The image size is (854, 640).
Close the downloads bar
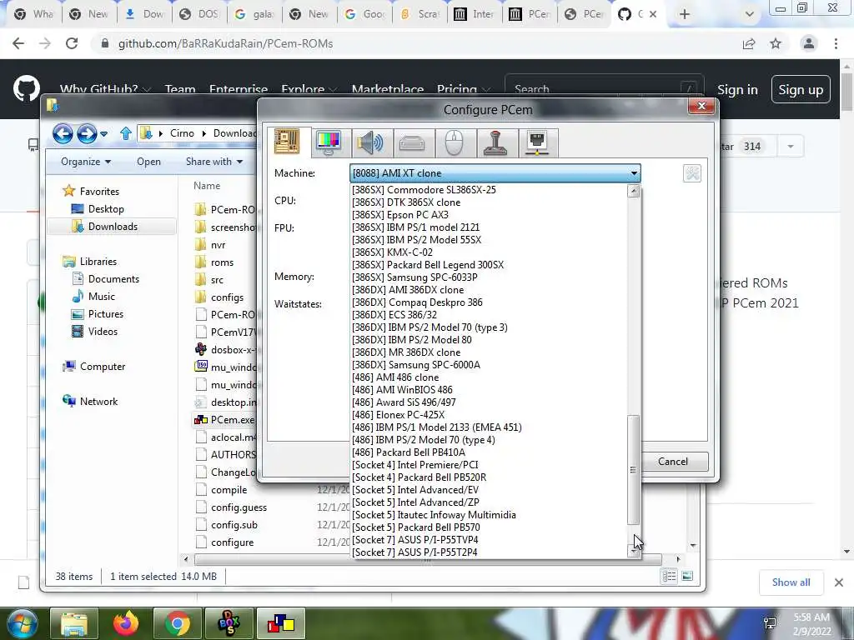(839, 582)
